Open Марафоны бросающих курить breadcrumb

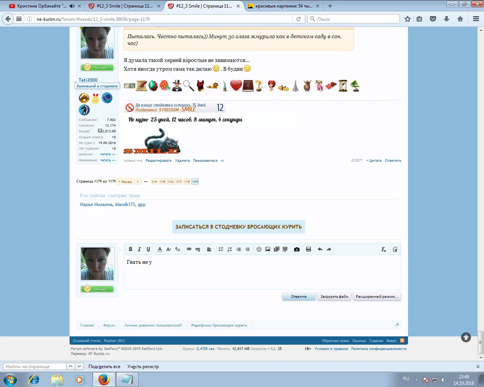click(219, 325)
